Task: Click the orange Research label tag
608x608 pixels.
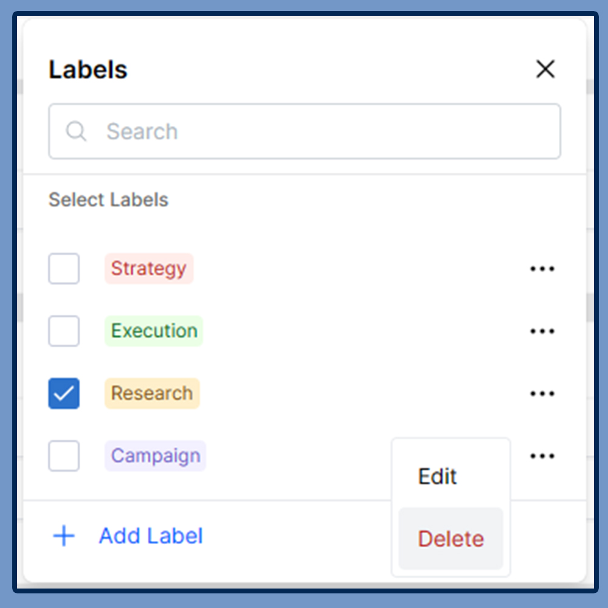Action: click(152, 394)
